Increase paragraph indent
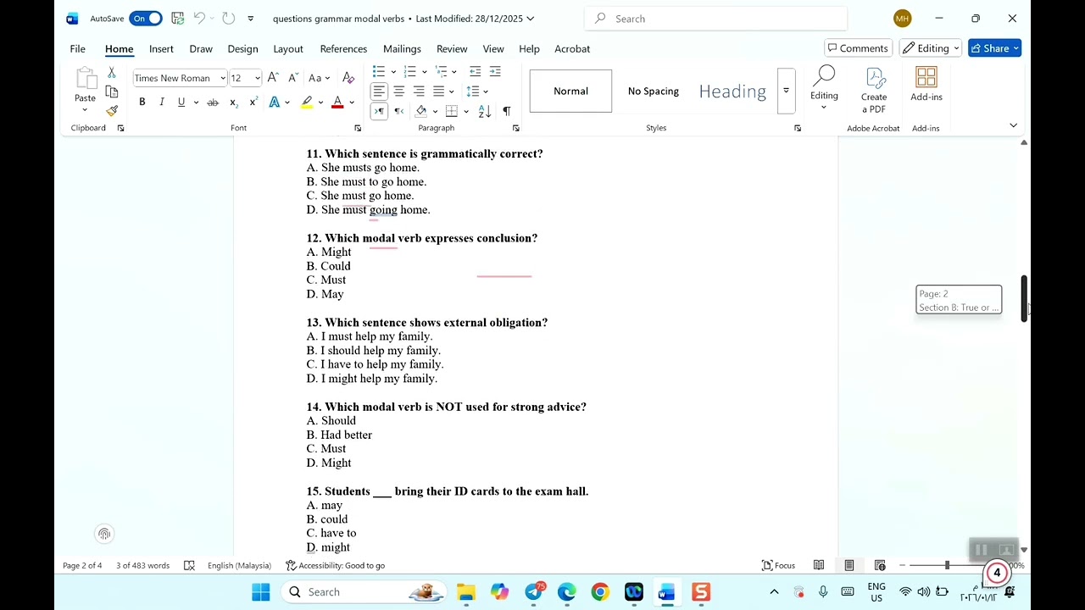Image resolution: width=1085 pixels, height=610 pixels. pos(495,71)
